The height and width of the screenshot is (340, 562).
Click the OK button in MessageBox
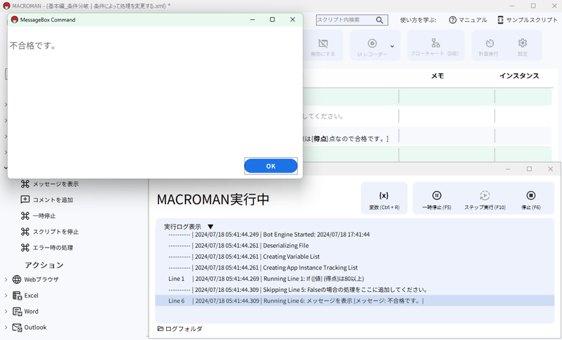[x=270, y=166]
